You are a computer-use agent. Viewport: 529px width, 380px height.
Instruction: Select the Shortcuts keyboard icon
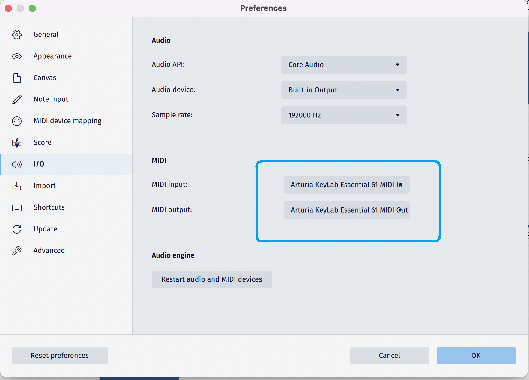tap(17, 207)
